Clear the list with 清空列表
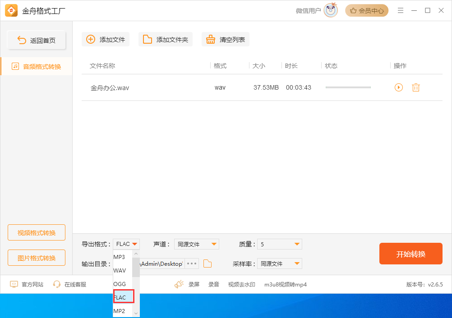This screenshot has height=318, width=452. click(x=226, y=40)
